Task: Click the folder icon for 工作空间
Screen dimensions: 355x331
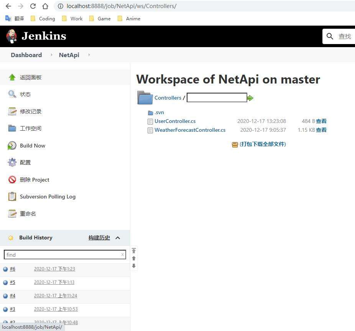Action: tap(12, 128)
